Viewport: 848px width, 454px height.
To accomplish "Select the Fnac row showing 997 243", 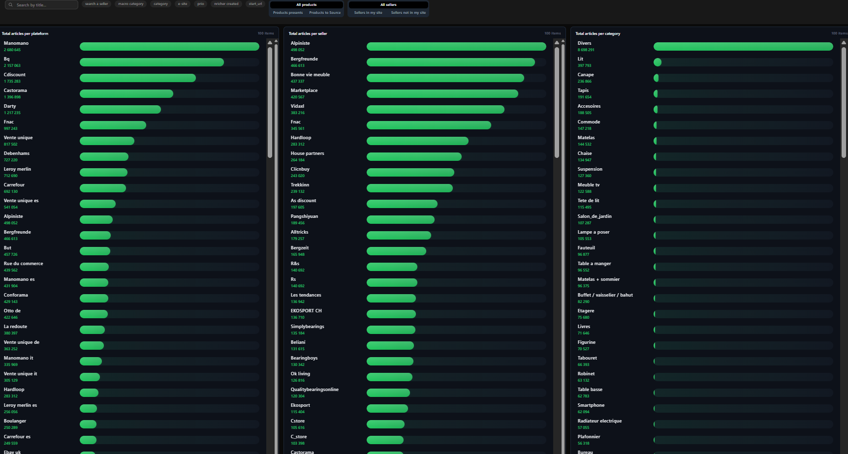I will point(131,125).
